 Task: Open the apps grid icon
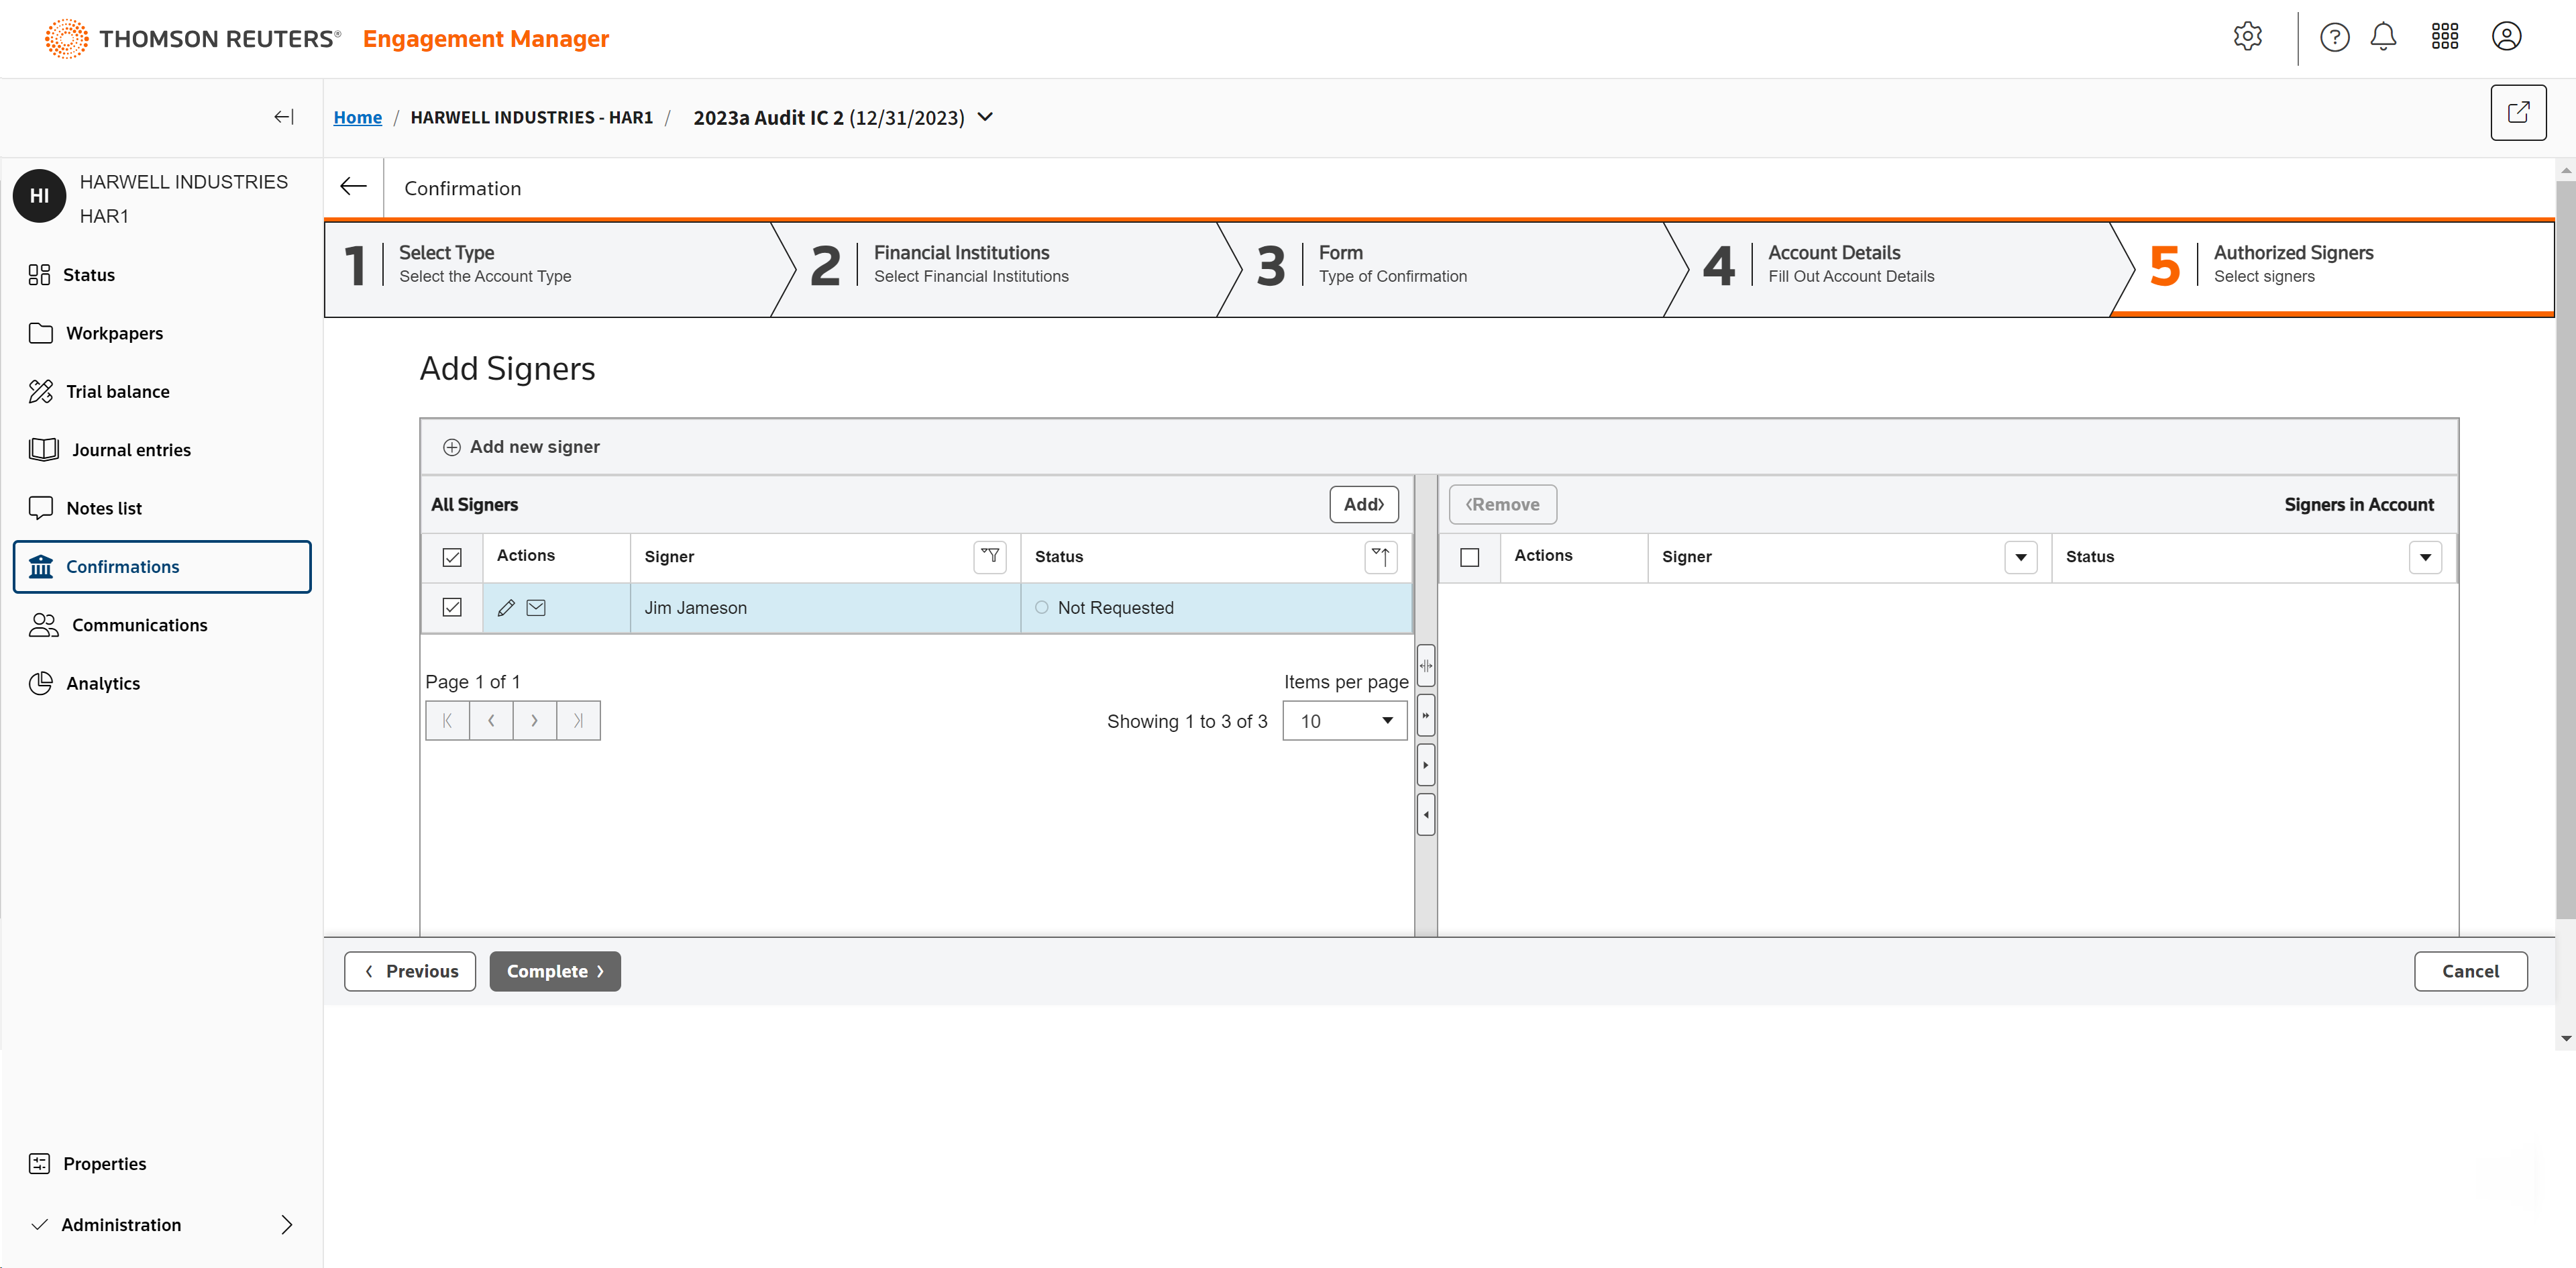[2444, 37]
